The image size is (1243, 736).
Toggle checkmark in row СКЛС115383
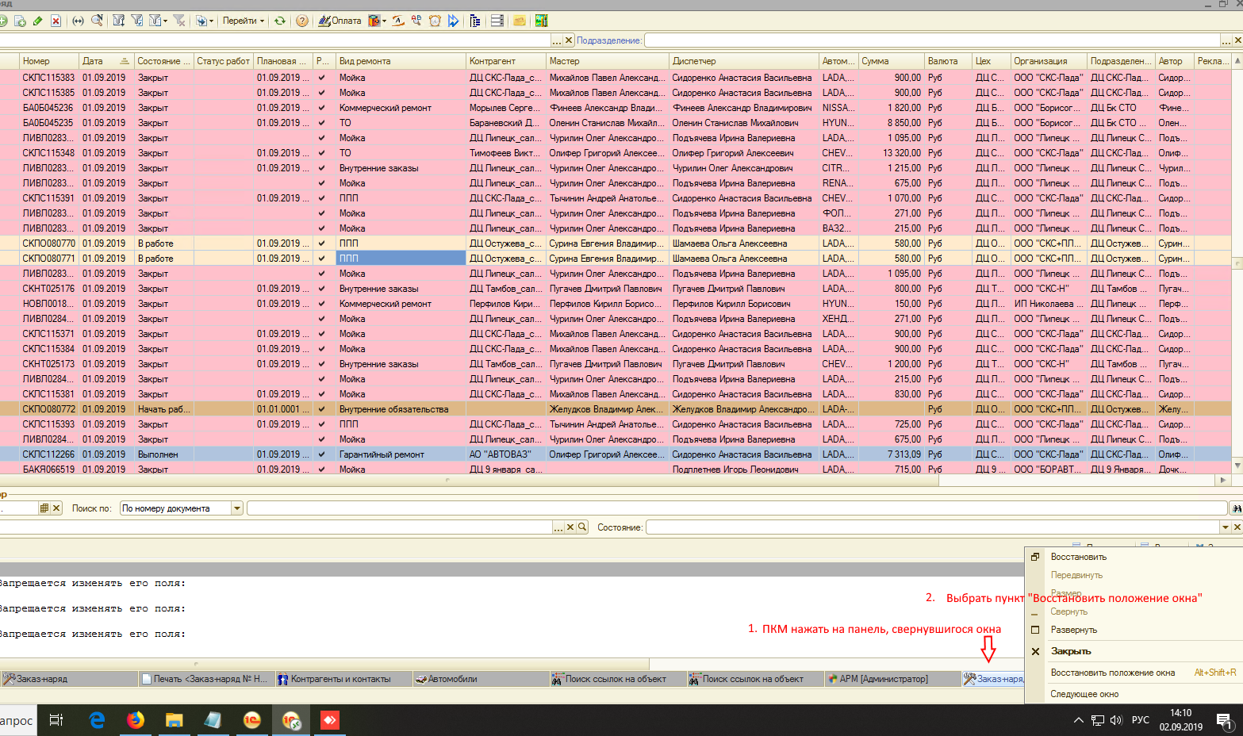pyautogui.click(x=321, y=78)
